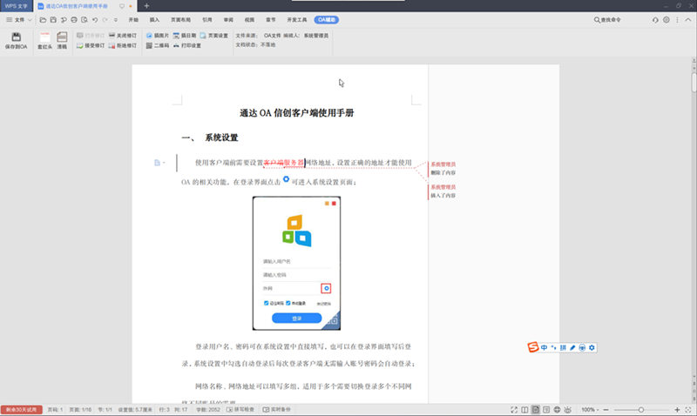The image size is (697, 416).
Task: Enter fullscreen view via status bar icon
Action: coord(514,410)
